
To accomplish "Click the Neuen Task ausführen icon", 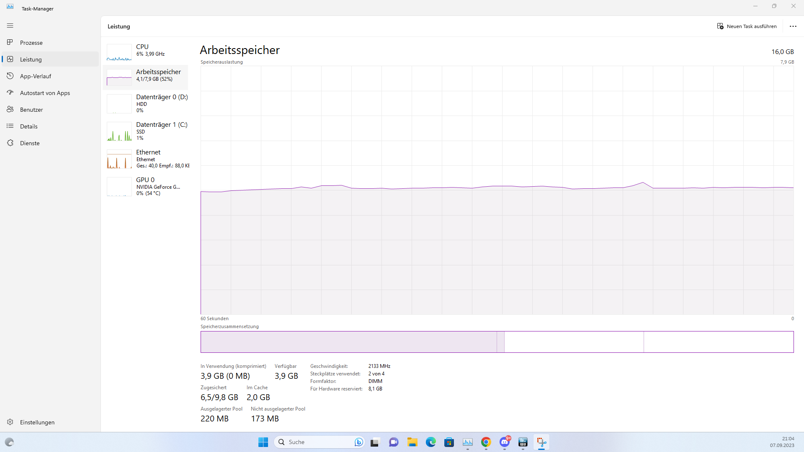I will pos(720,26).
